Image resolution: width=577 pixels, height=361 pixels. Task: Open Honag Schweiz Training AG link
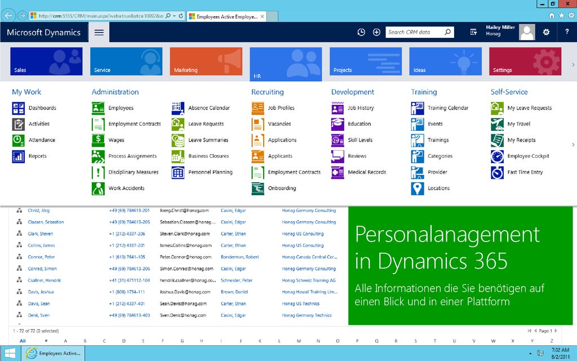click(309, 280)
